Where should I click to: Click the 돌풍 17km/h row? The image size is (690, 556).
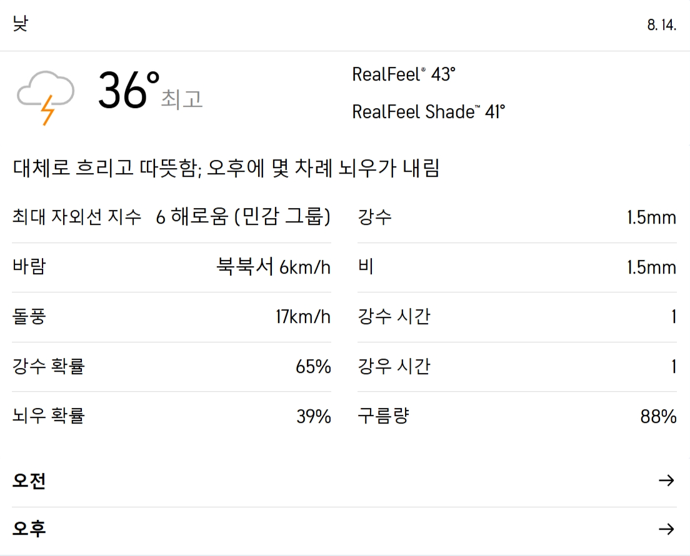tap(171, 317)
